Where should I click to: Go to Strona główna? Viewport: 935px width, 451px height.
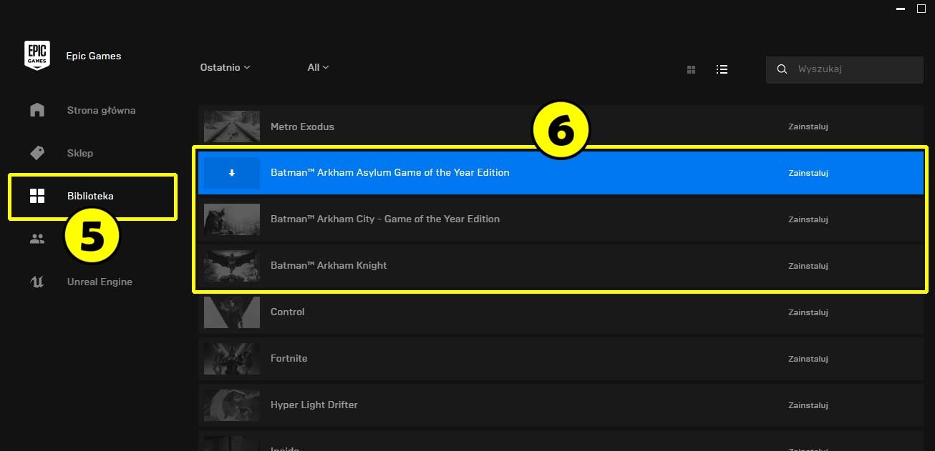click(101, 110)
